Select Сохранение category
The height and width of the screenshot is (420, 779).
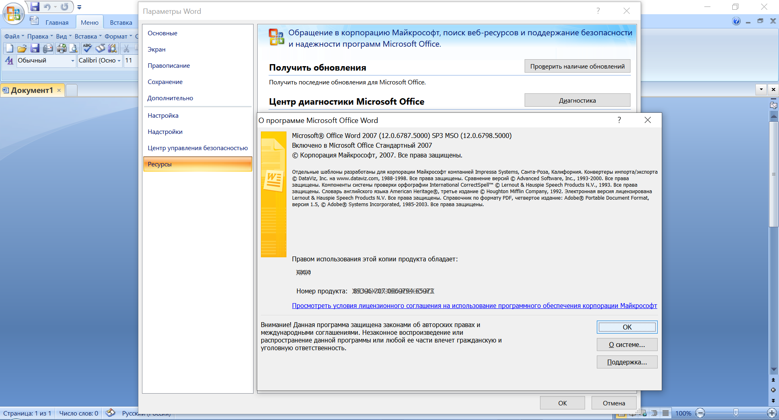[198, 82]
